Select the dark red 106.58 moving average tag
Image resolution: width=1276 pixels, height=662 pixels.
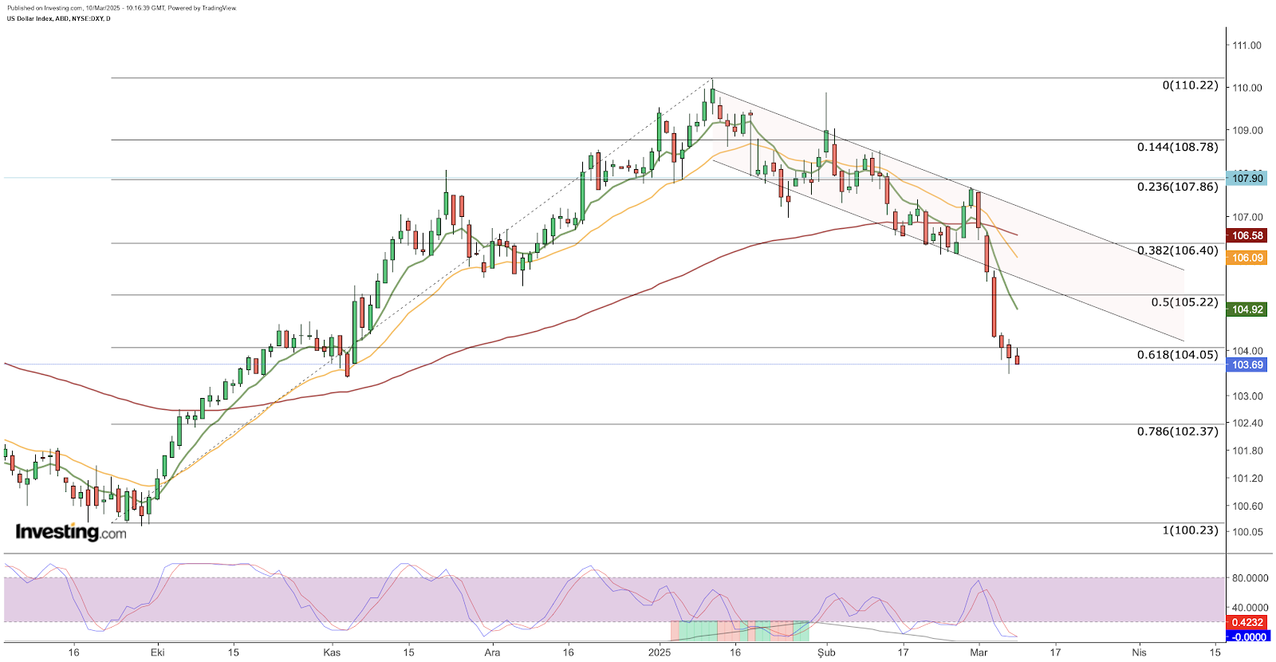(1247, 235)
